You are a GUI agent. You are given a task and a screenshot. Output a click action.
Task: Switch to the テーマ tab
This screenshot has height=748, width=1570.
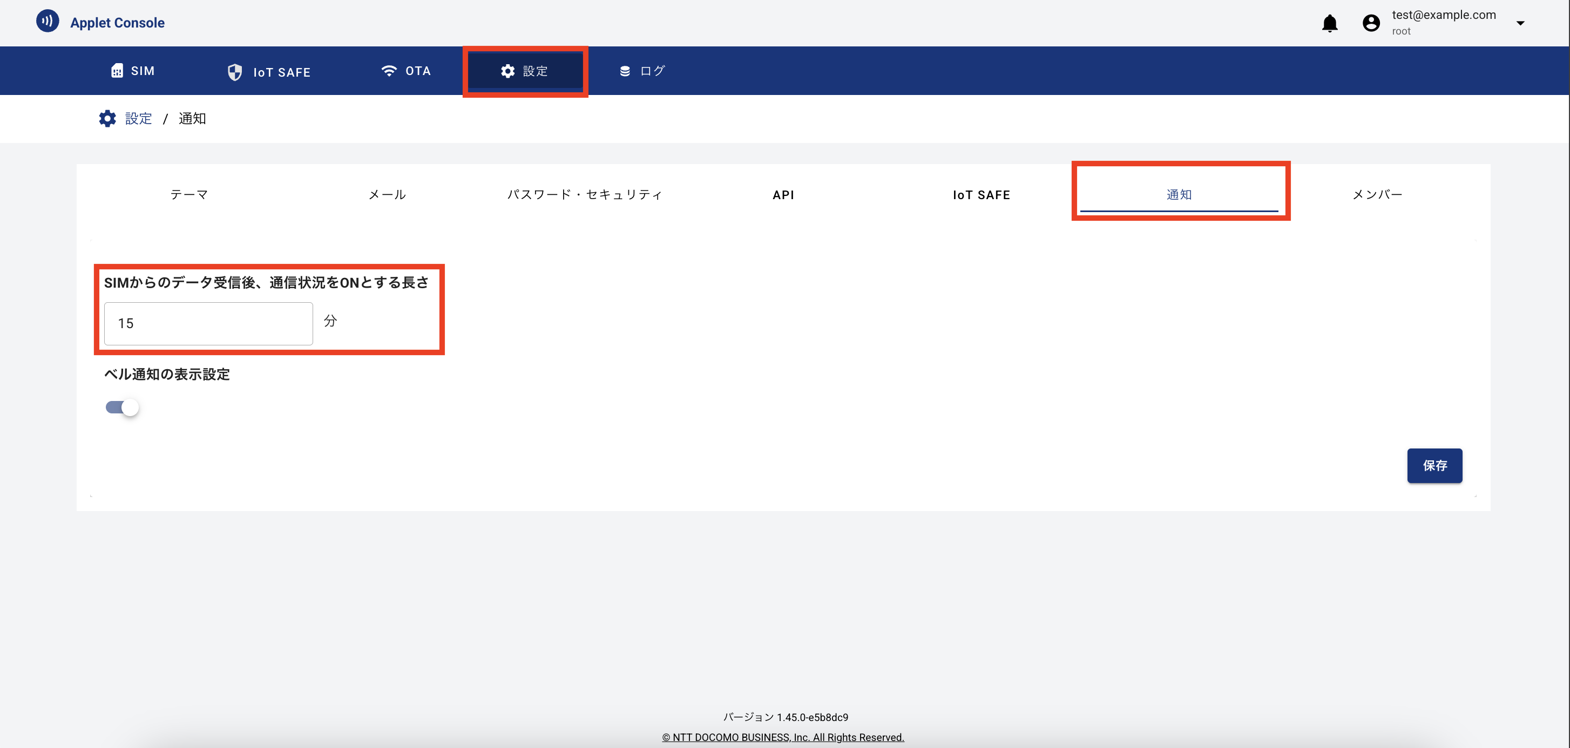click(x=189, y=194)
